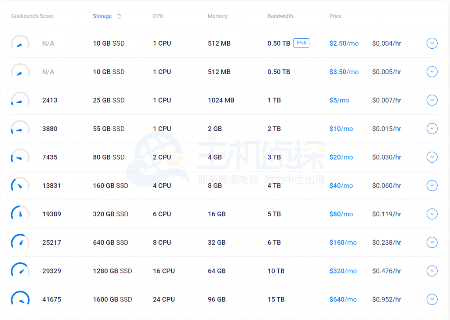Click the gauge icon for Geekbench score 2413
The width and height of the screenshot is (450, 320).
click(20, 100)
